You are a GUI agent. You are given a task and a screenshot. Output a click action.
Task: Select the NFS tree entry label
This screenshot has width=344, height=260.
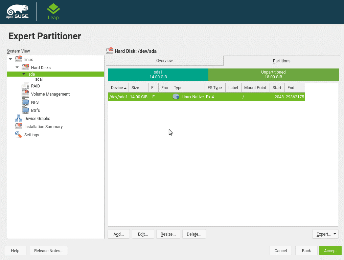(35, 102)
